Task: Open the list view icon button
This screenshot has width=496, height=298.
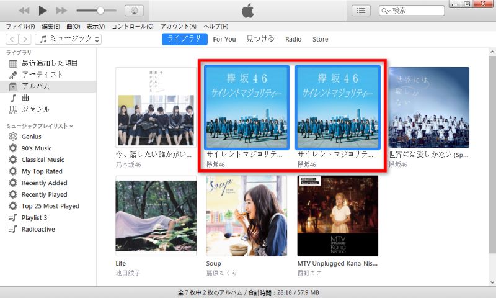Action: click(361, 11)
